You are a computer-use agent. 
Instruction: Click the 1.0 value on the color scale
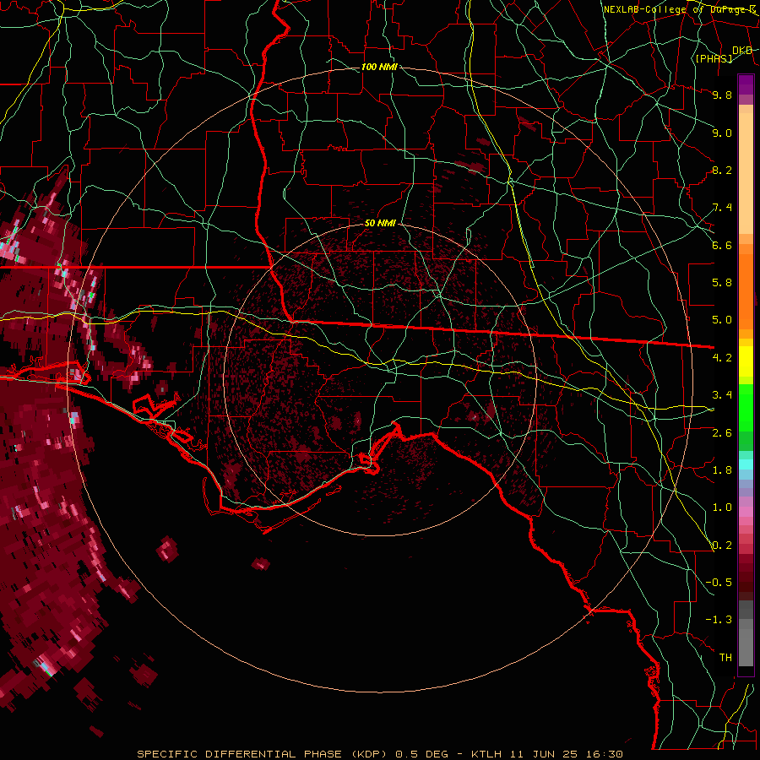tap(722, 508)
